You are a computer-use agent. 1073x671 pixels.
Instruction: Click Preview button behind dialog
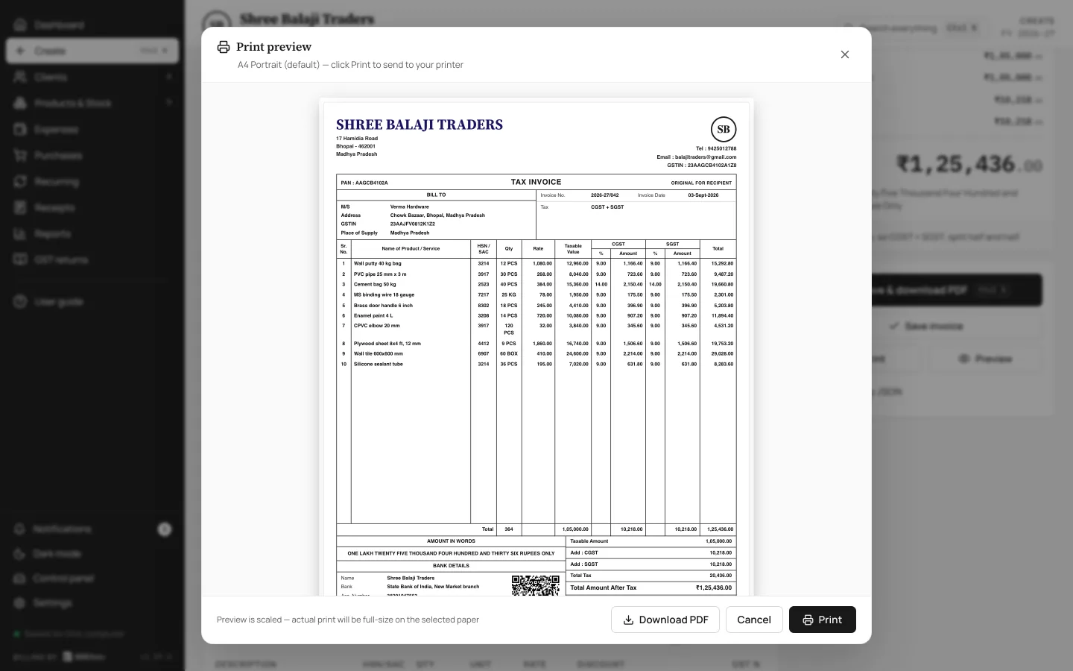coord(985,359)
